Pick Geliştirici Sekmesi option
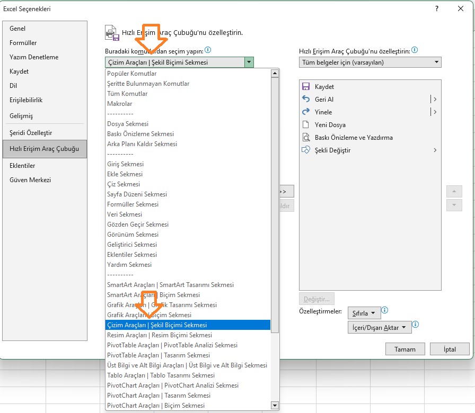The image size is (475, 413). coord(188,244)
